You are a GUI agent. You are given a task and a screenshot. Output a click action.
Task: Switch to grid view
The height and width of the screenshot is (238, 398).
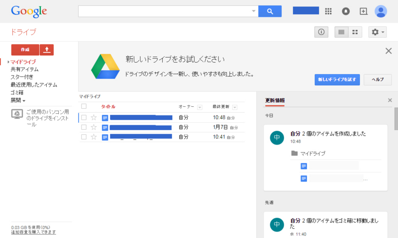[x=355, y=32]
